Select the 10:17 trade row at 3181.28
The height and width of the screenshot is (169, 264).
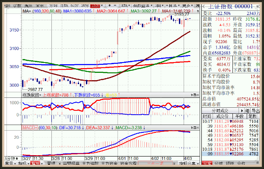(230, 121)
